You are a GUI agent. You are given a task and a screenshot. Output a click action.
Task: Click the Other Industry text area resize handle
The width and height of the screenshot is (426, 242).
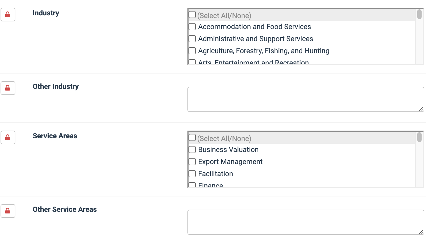pyautogui.click(x=421, y=109)
